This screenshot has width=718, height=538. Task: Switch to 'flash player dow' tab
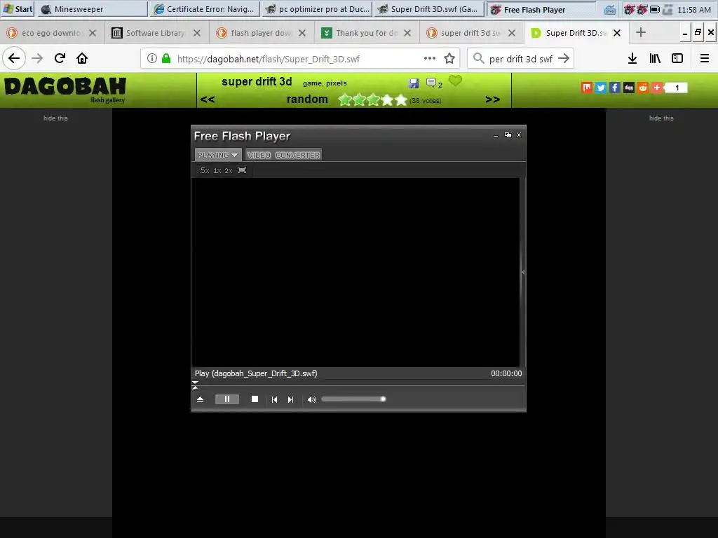[x=261, y=33]
